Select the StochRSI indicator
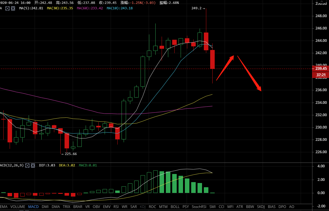This screenshot has width=329, height=211. (x=199, y=207)
